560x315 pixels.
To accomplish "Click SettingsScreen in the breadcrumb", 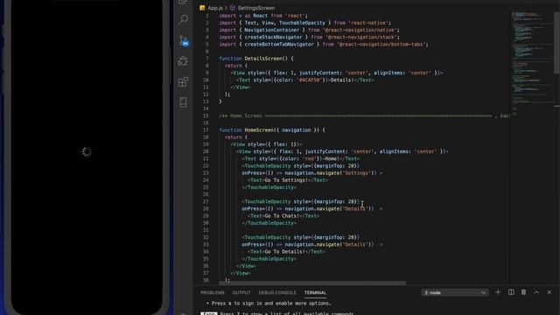I will click(256, 8).
